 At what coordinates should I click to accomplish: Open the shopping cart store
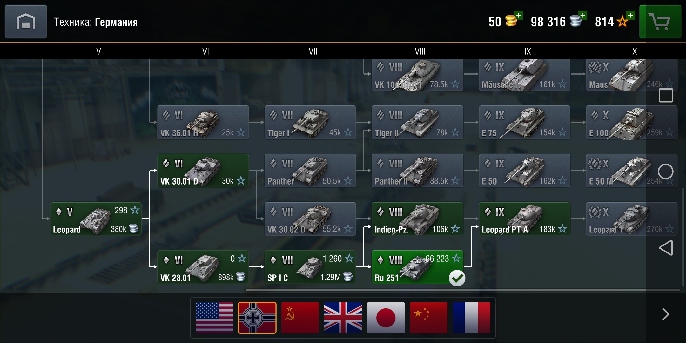coord(660,22)
